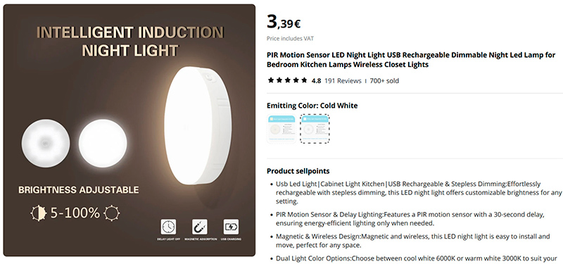Viewport: 563px width, 264px height.
Task: Click the Magnetic Adsorption magnet icon
Action: (200, 227)
